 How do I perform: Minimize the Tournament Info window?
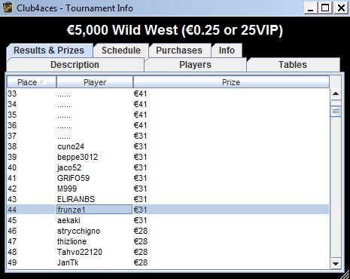pyautogui.click(x=311, y=8)
